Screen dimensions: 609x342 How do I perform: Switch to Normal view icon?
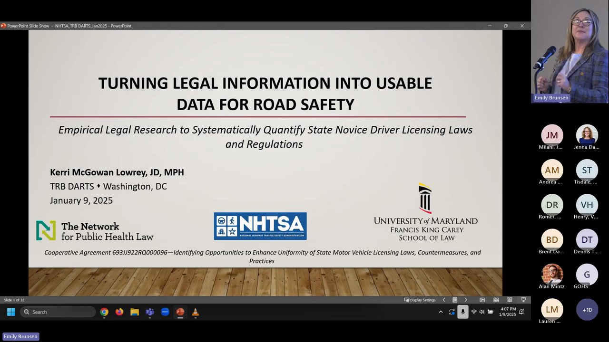click(482, 300)
